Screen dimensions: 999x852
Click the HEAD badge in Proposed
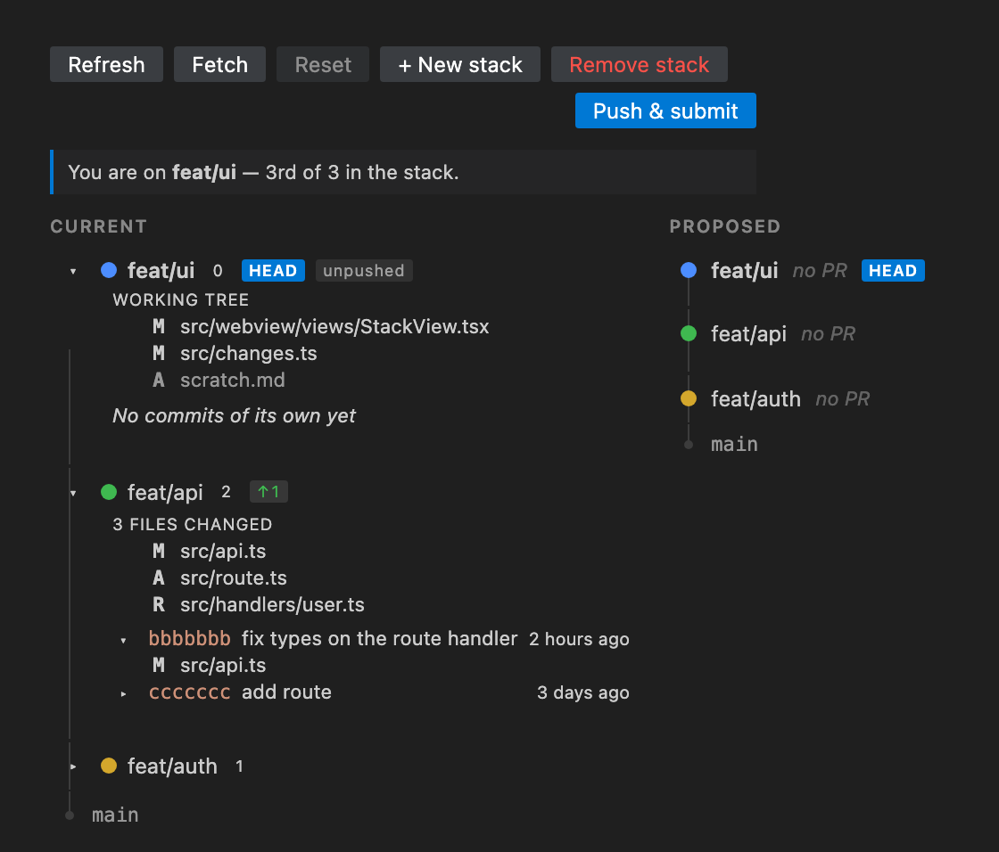[893, 271]
